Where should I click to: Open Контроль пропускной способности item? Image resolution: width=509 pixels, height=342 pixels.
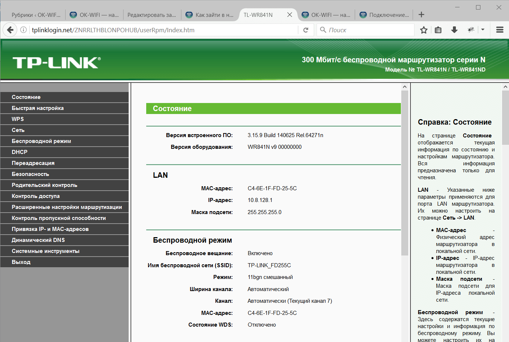point(64,218)
